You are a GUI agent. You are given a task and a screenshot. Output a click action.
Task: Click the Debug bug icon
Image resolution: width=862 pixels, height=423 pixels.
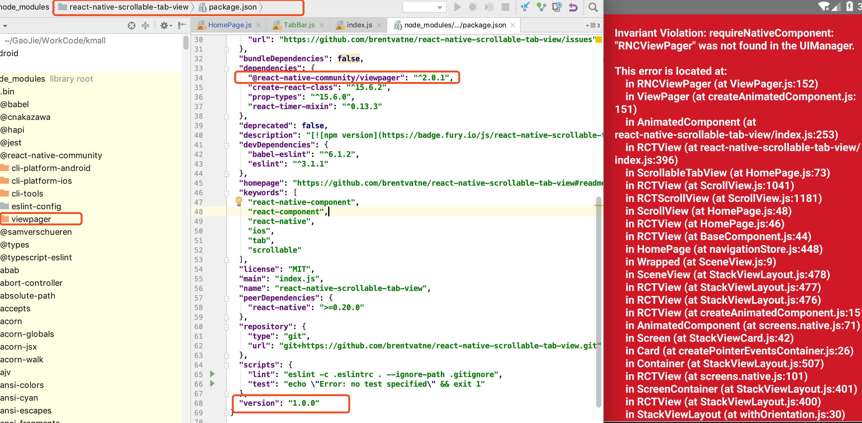click(473, 7)
